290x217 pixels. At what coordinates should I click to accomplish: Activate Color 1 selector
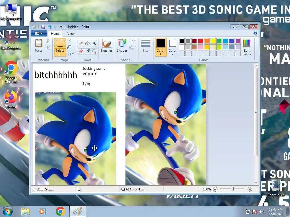point(161,47)
